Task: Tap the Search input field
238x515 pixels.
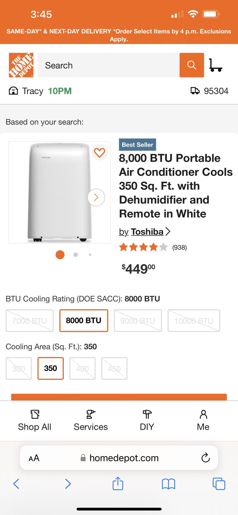Action: 109,65
